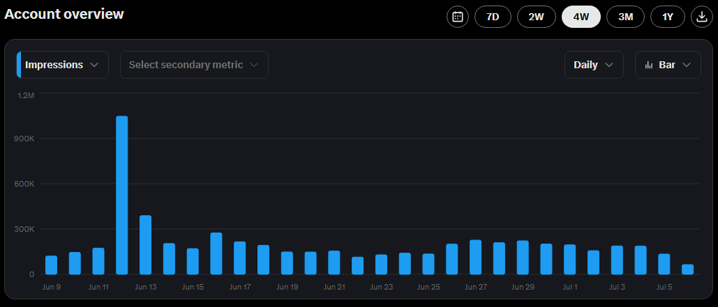Viewport: 718px width, 307px height.
Task: Switch to the 2W time range
Action: [536, 17]
